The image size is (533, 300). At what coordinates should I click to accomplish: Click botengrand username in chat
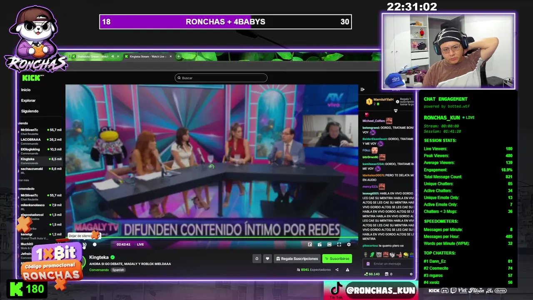(371, 127)
